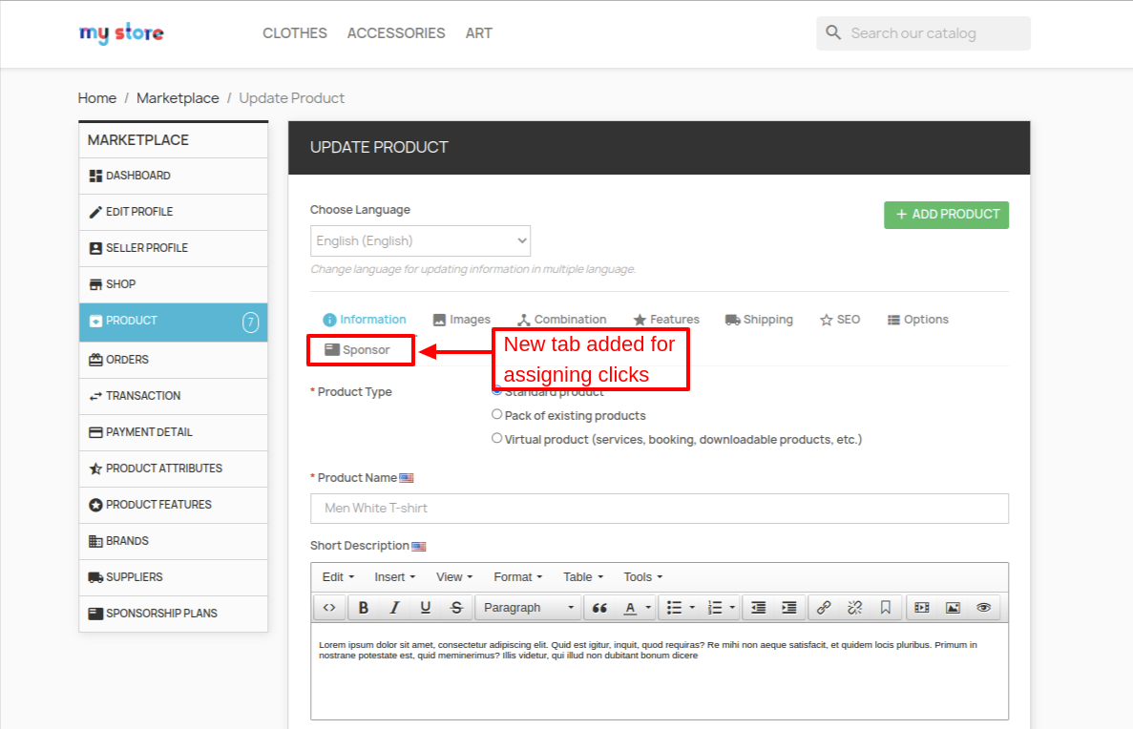The width and height of the screenshot is (1133, 729).
Task: Click the text color A swatch
Action: [630, 608]
